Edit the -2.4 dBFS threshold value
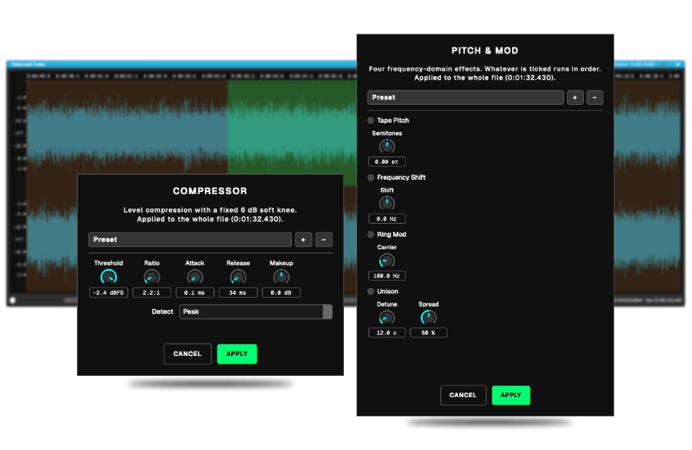This screenshot has height=450, width=692. coord(108,292)
